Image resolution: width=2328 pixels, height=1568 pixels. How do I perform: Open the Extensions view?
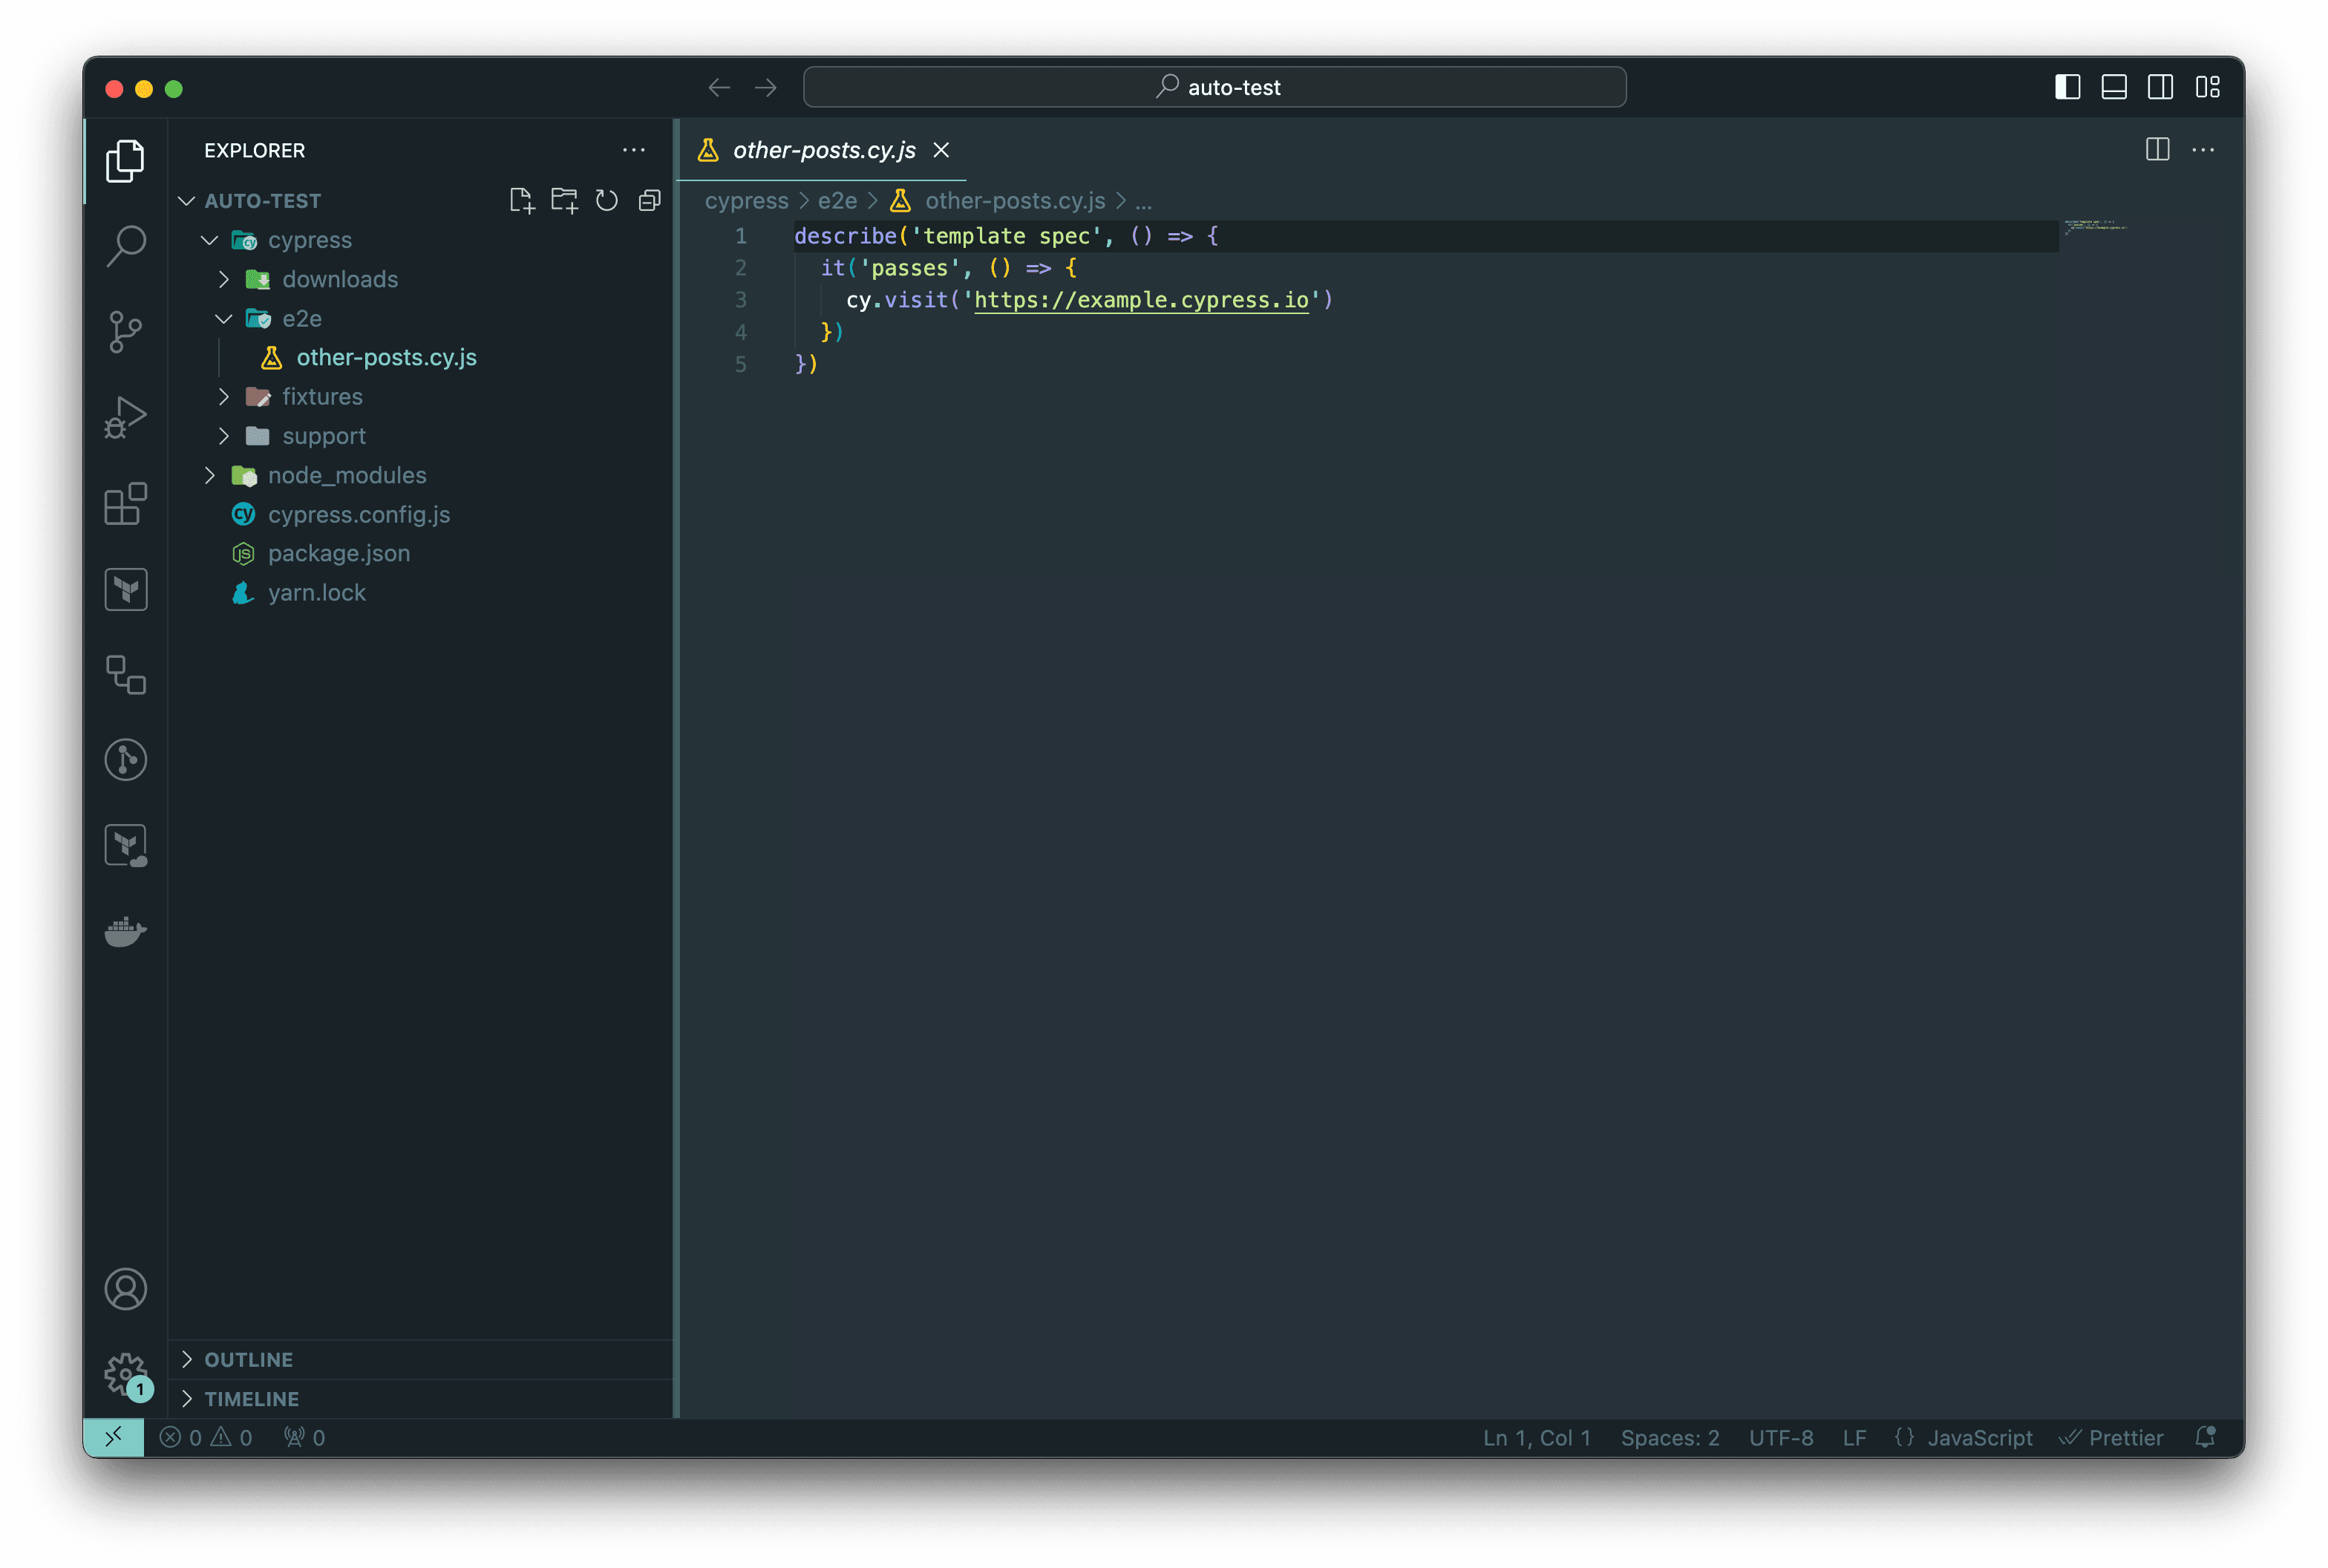(x=125, y=503)
